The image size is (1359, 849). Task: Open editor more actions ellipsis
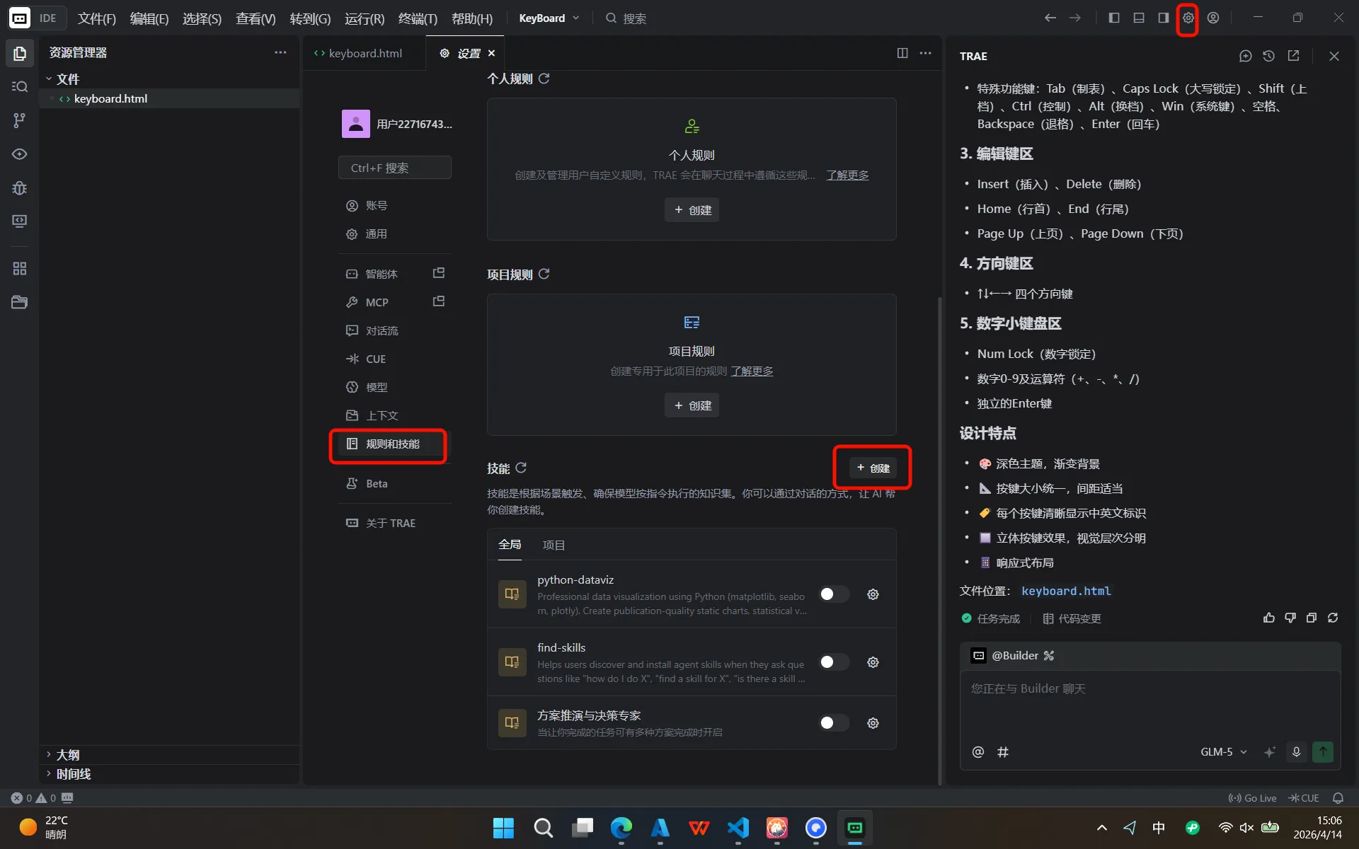coord(925,53)
